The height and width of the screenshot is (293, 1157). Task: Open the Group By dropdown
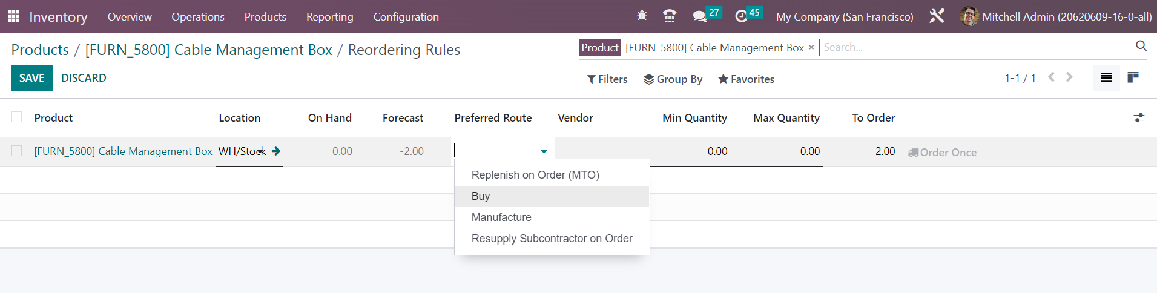pyautogui.click(x=673, y=79)
